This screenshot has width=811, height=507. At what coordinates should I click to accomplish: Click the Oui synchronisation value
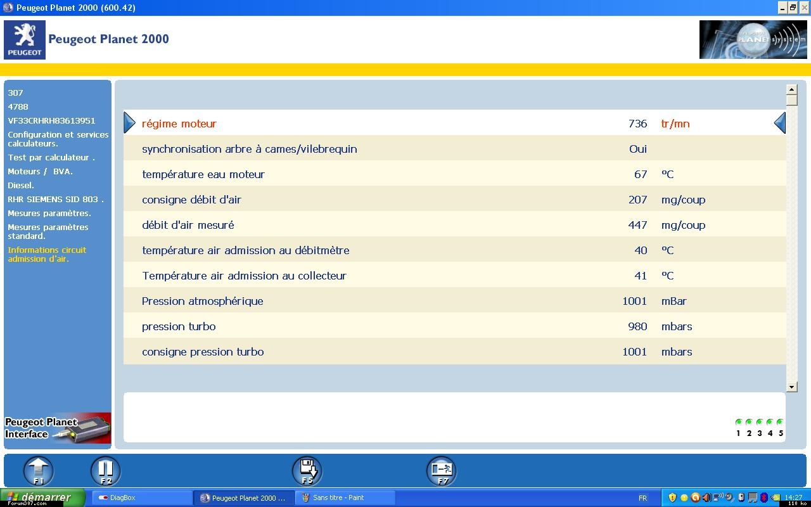tap(638, 149)
